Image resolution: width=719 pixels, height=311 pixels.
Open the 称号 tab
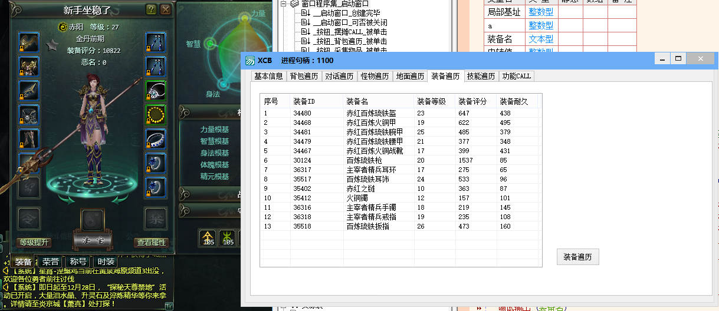(x=78, y=262)
